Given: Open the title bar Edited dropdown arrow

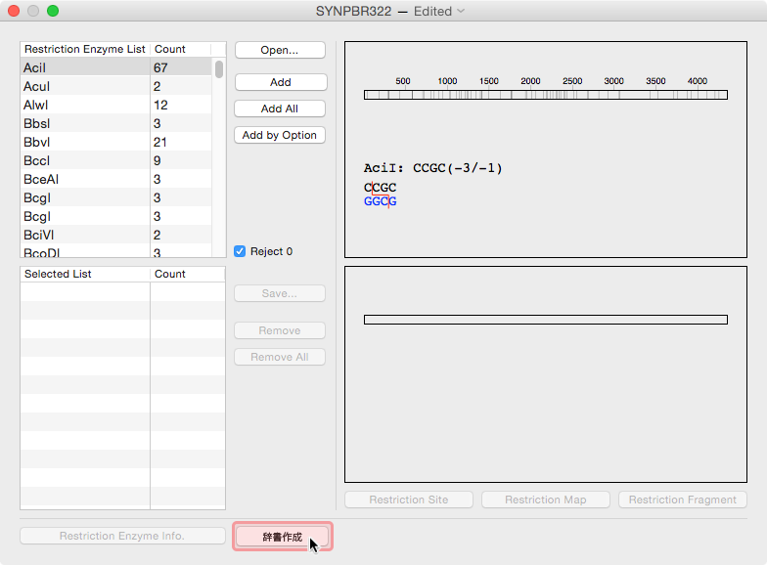Looking at the screenshot, I should 461,12.
